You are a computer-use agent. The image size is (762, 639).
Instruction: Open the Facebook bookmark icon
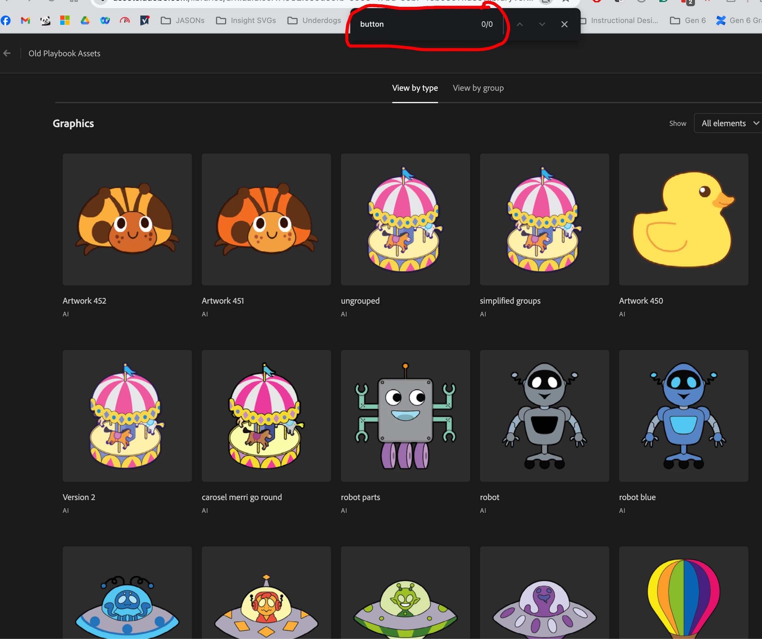(x=6, y=20)
